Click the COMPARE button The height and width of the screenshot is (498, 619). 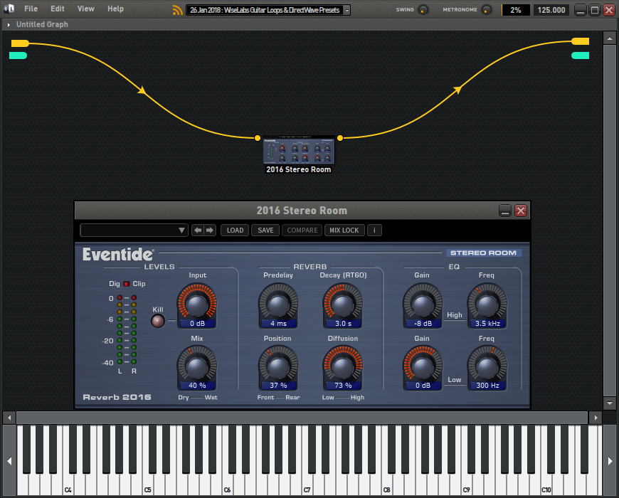click(302, 230)
